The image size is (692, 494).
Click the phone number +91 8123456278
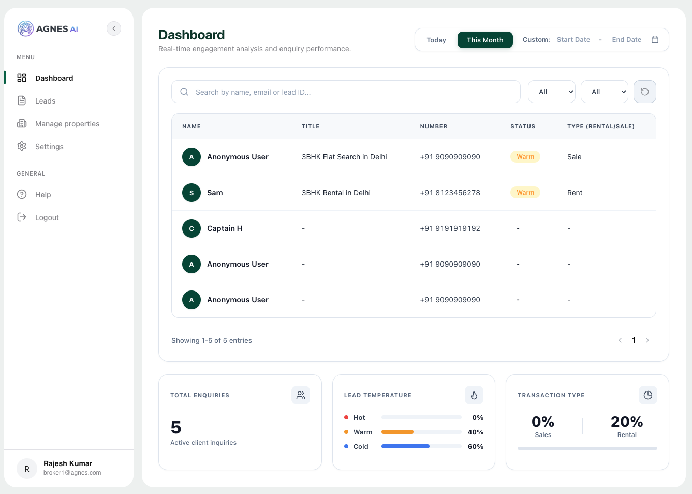coord(450,193)
